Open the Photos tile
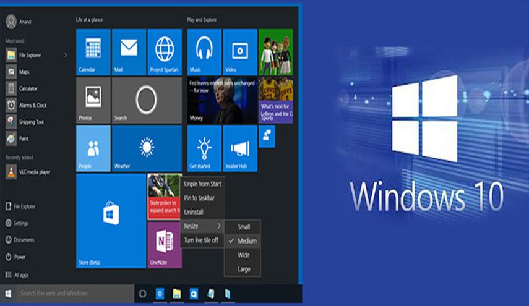This screenshot has height=306, width=529. 93,100
